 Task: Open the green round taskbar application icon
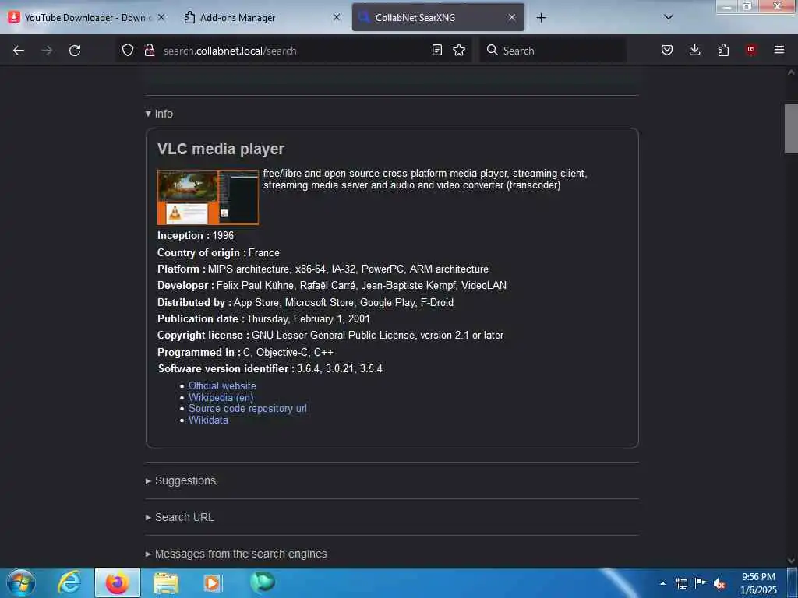point(262,582)
